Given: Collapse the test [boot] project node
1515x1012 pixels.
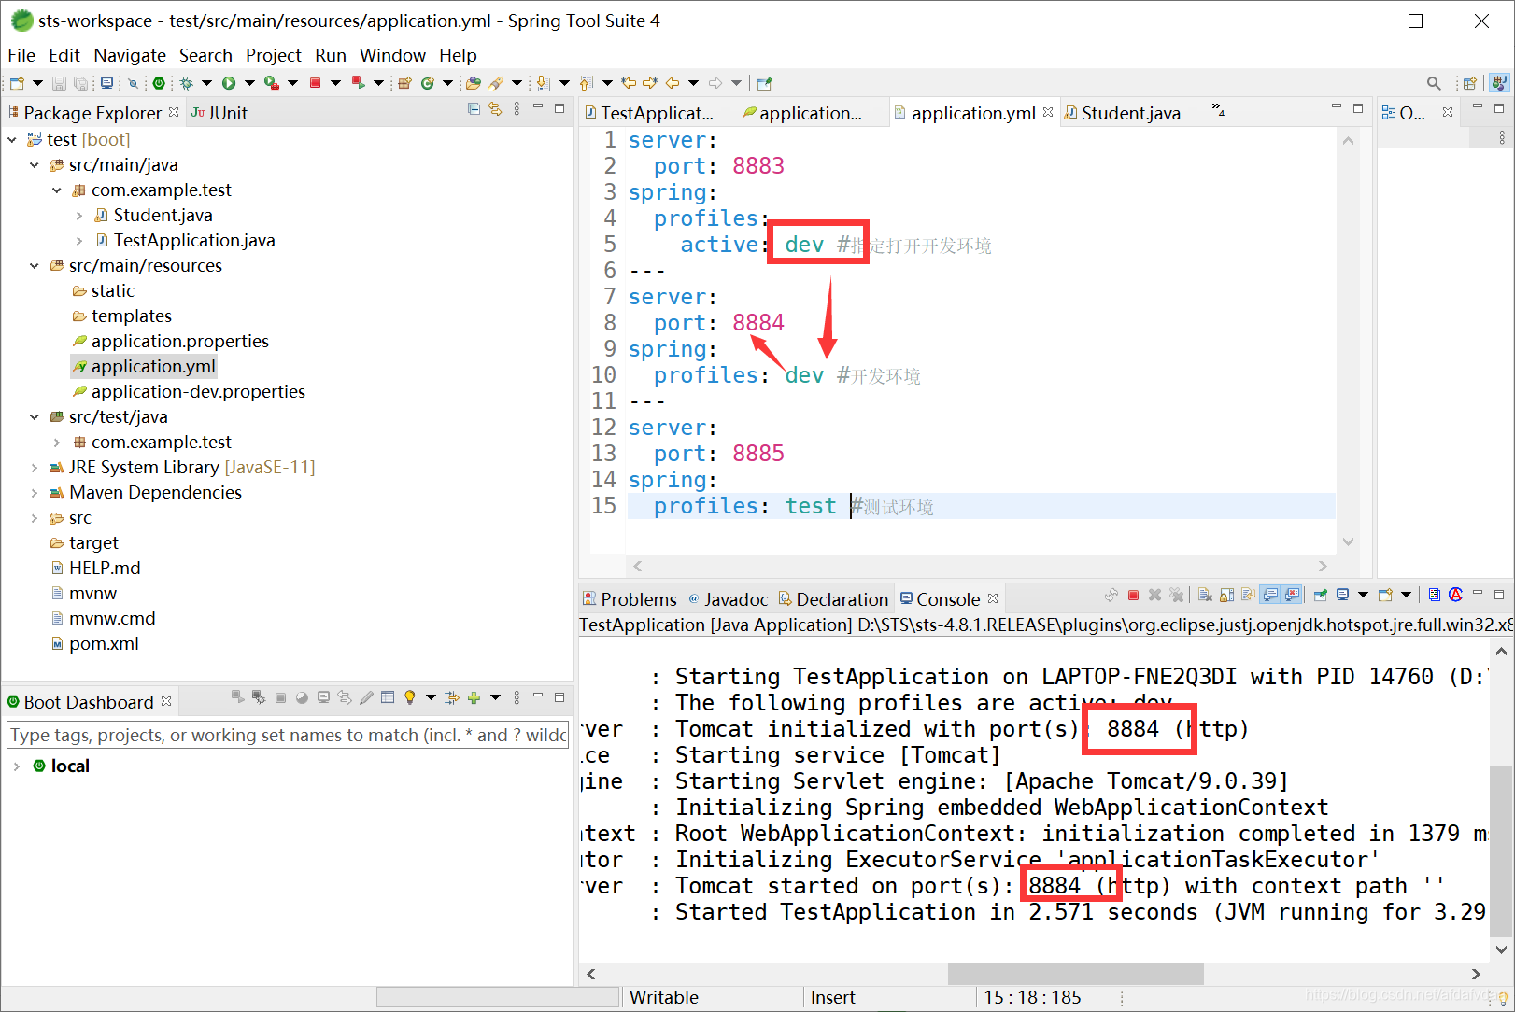Looking at the screenshot, I should pyautogui.click(x=12, y=139).
